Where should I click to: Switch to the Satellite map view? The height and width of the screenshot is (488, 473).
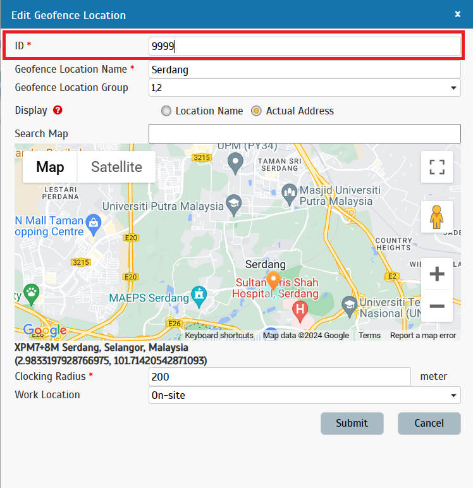(116, 167)
